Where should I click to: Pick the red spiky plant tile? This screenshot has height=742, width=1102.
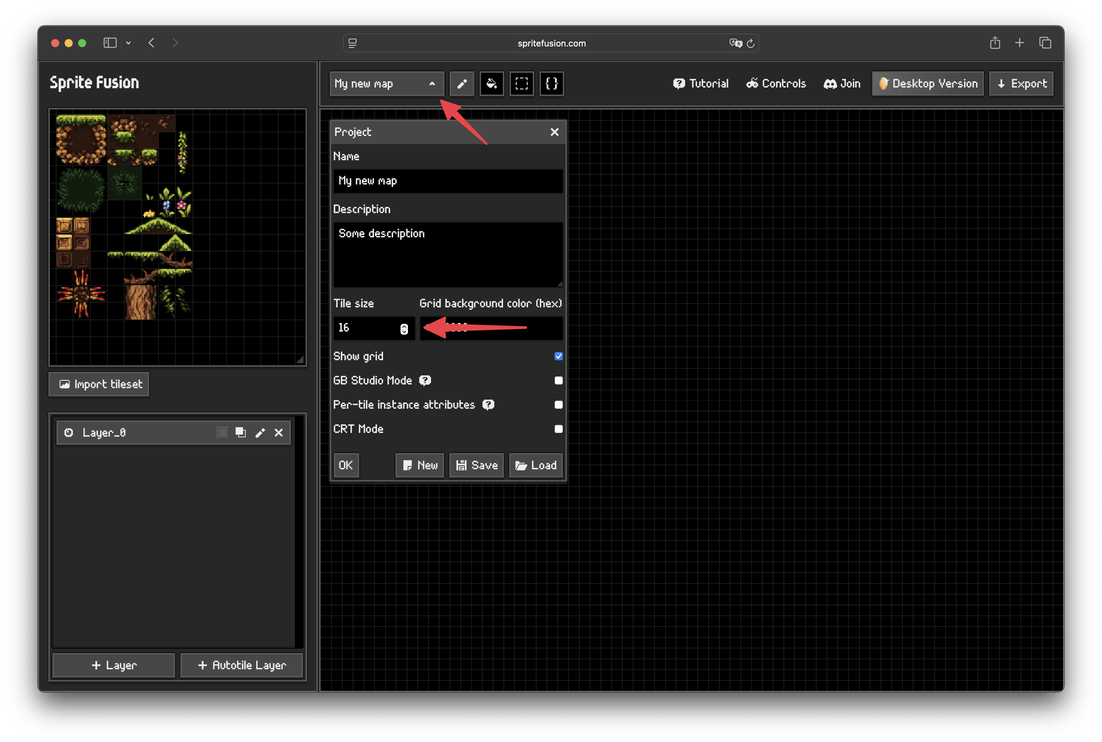coord(81,293)
